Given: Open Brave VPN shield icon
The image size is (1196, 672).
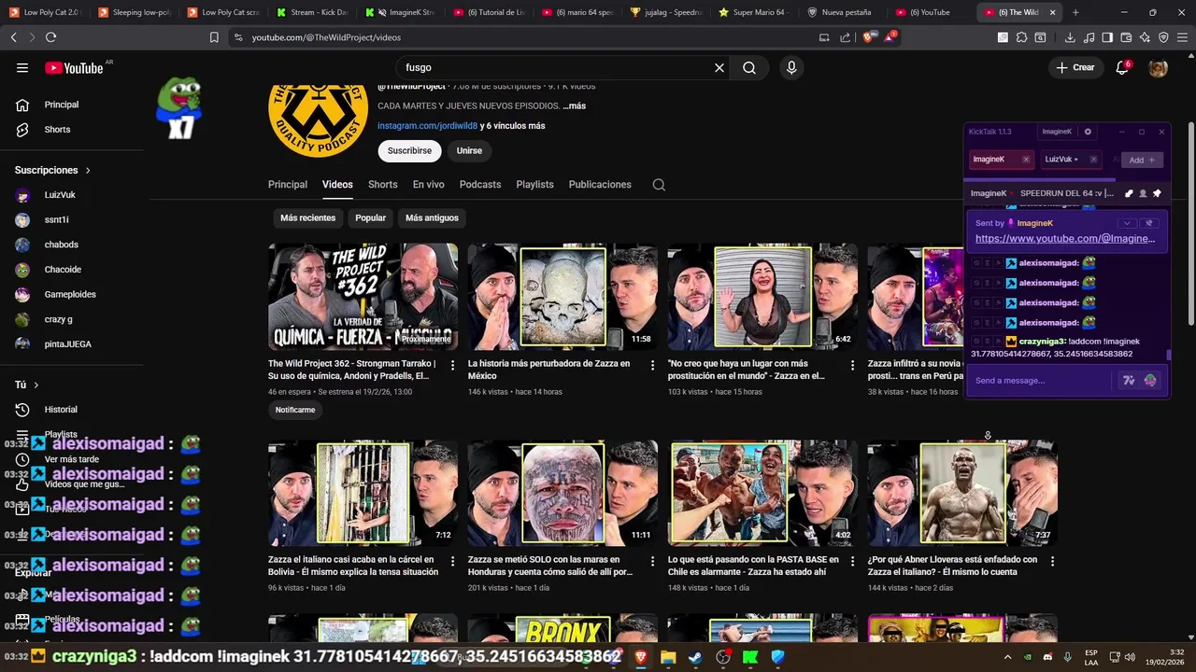Looking at the screenshot, I should pos(1163,37).
